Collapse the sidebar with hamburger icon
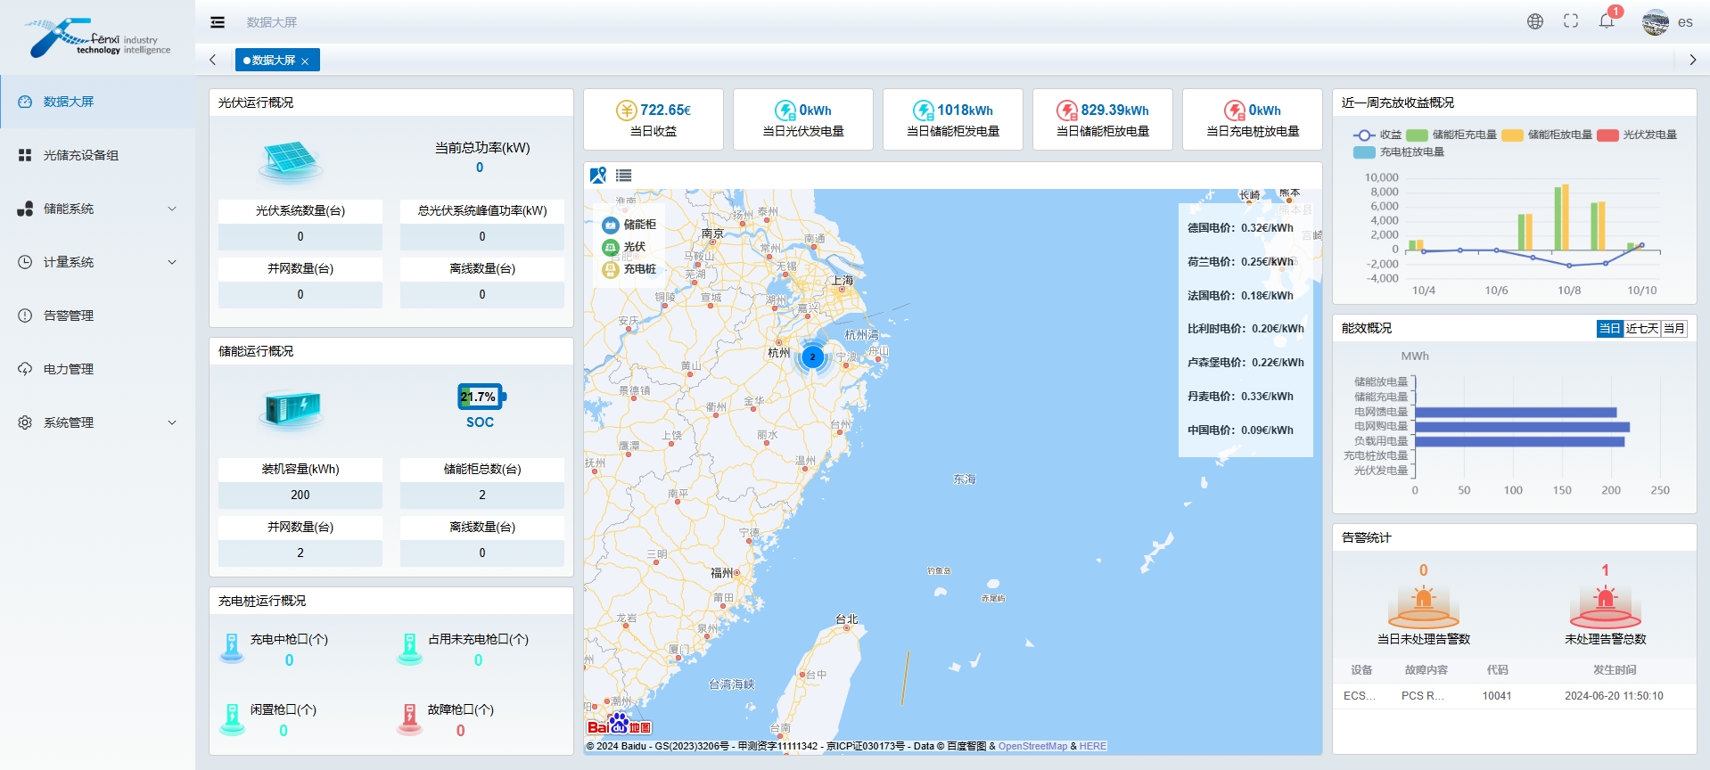This screenshot has height=770, width=1710. pyautogui.click(x=218, y=22)
